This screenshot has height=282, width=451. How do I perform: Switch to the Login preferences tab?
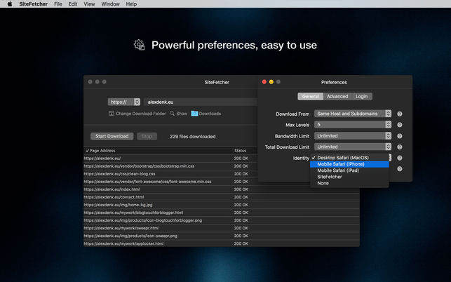coord(361,97)
